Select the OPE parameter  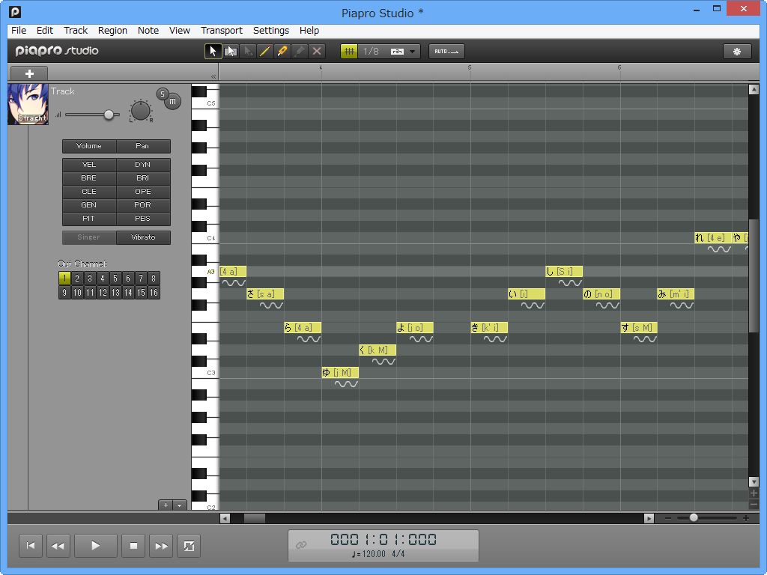pyautogui.click(x=143, y=192)
